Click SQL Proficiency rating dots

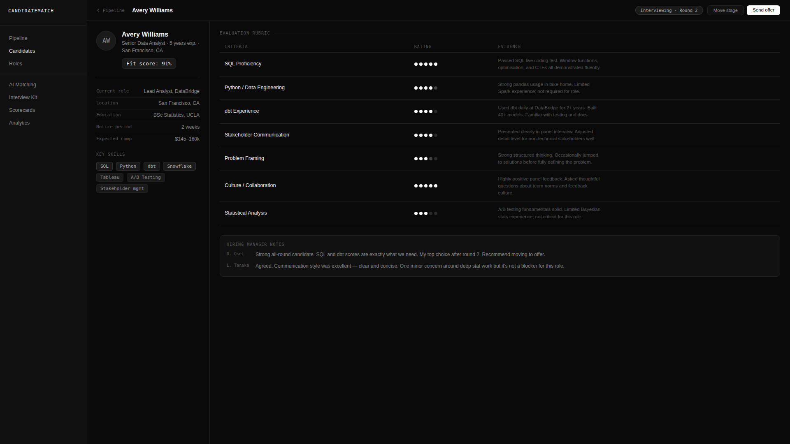click(x=425, y=64)
